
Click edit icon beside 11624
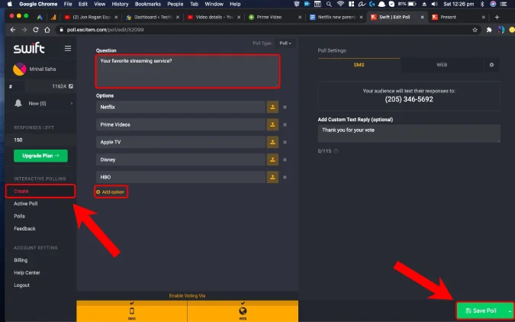coord(71,86)
